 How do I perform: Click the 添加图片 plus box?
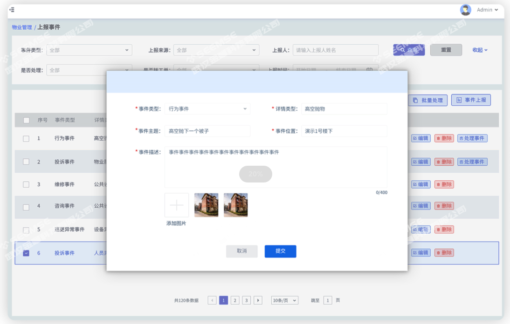(x=177, y=205)
